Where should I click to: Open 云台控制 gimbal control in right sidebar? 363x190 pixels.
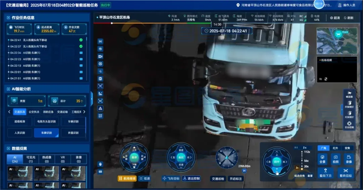[350, 125]
